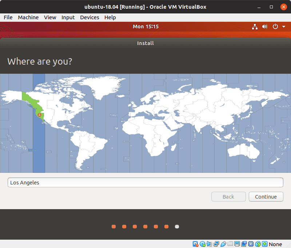
Task: Click the red location pin on map
Action: [39, 115]
